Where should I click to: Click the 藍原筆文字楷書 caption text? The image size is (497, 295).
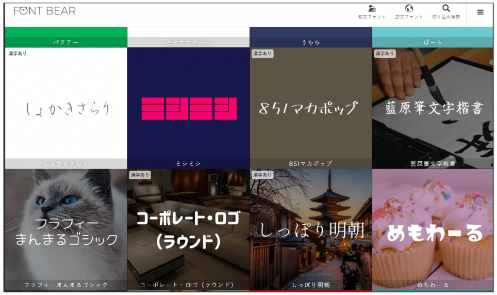pos(433,164)
